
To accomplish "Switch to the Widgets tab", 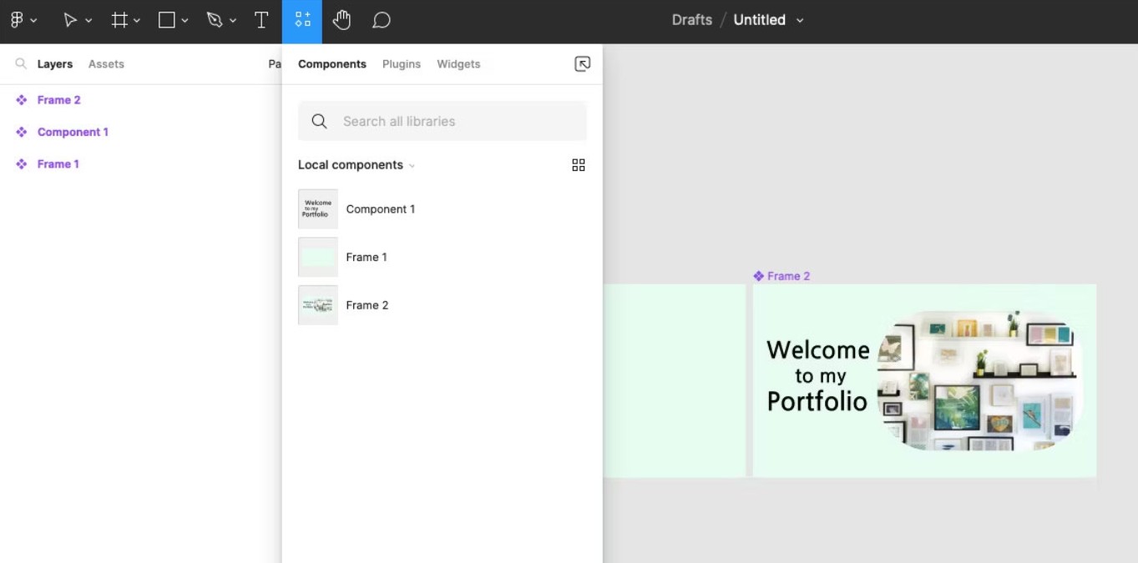I will (458, 64).
